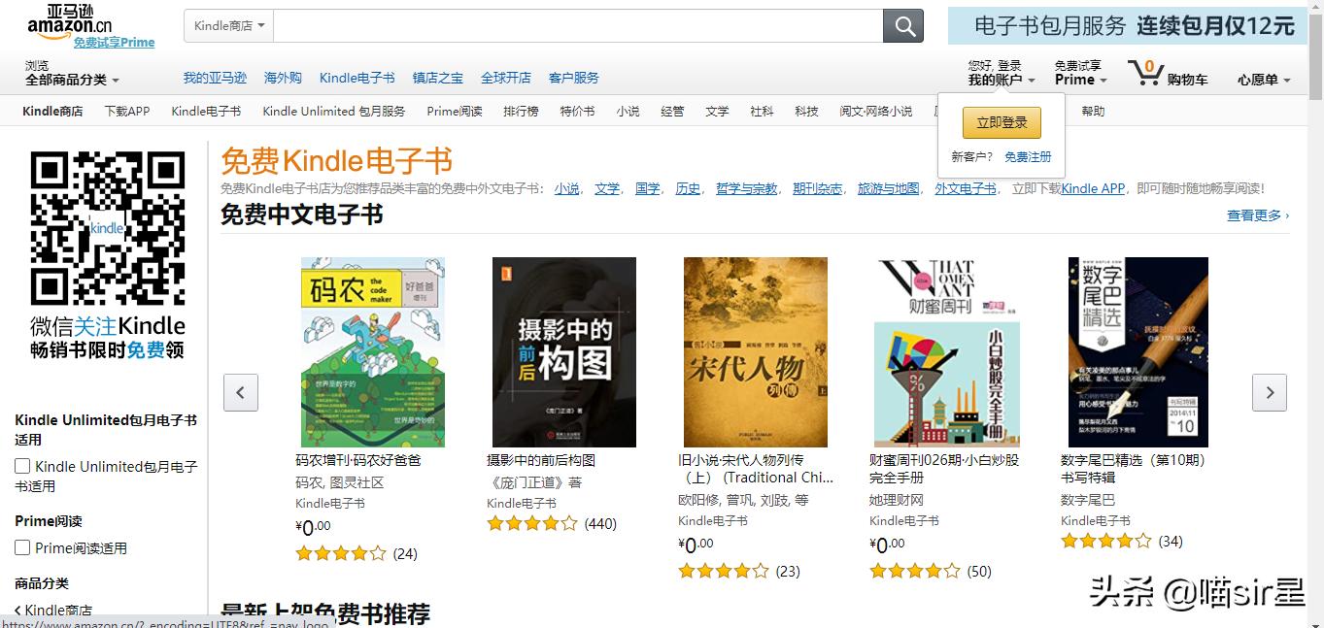Click 免费注册 link
The height and width of the screenshot is (628, 1324).
coord(1028,156)
